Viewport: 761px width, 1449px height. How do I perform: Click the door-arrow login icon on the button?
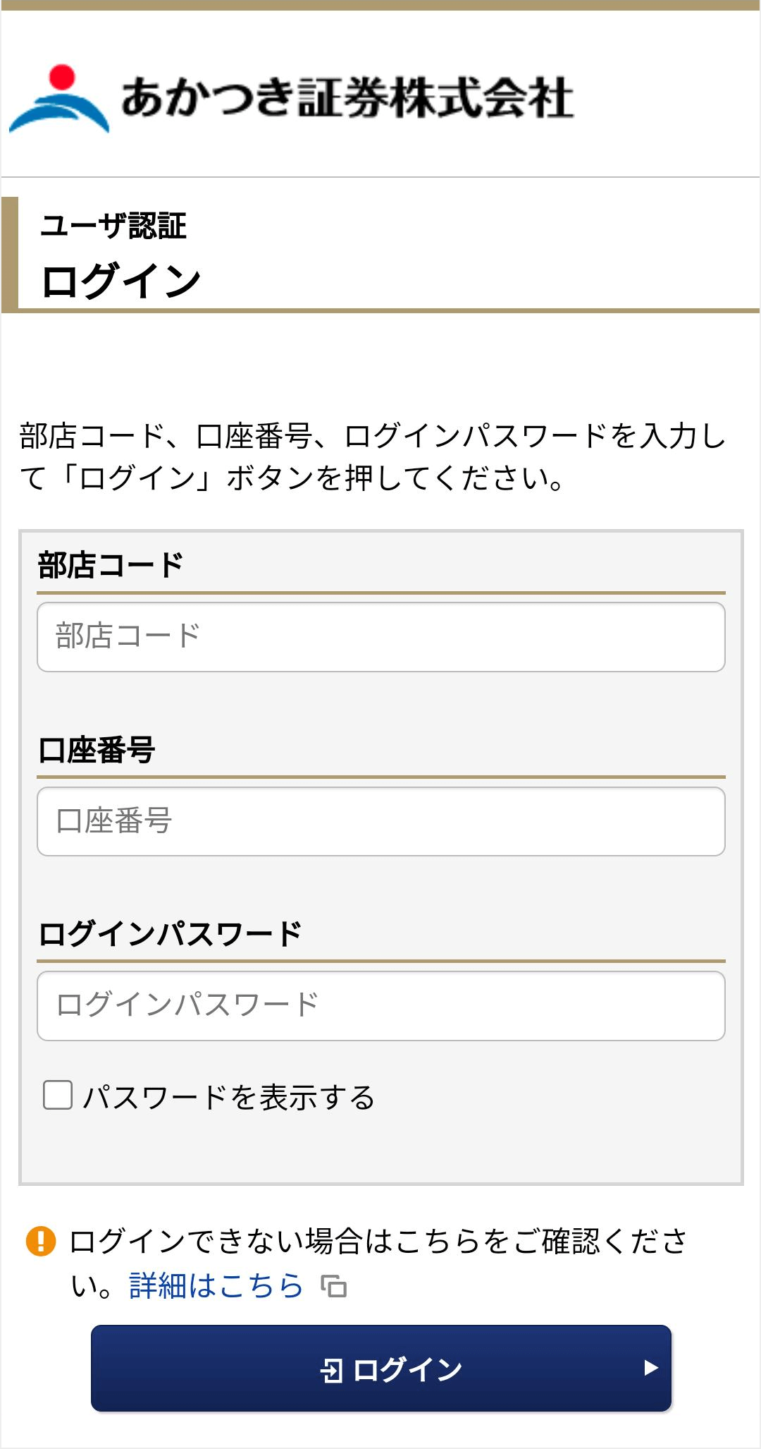[332, 1370]
